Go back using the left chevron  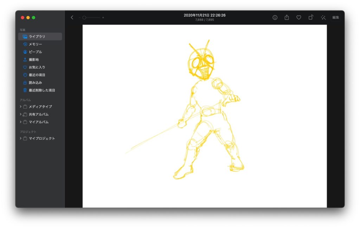coord(72,18)
